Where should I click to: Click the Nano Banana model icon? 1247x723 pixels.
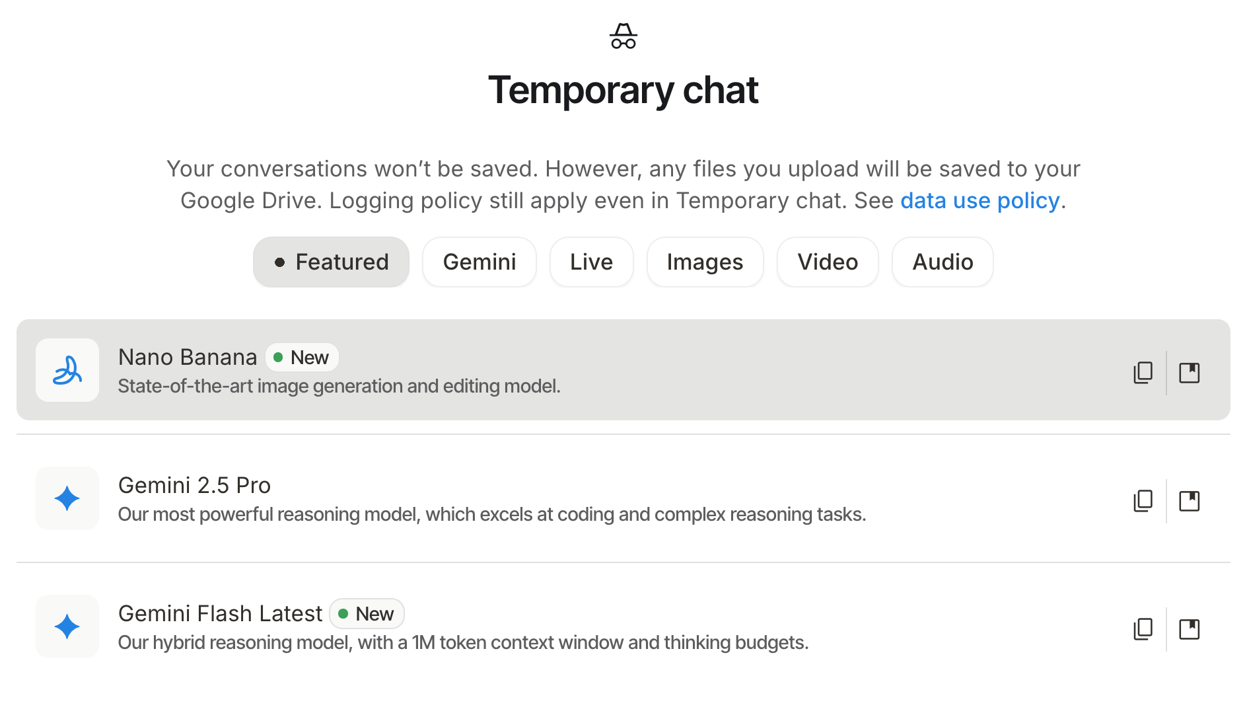click(67, 370)
